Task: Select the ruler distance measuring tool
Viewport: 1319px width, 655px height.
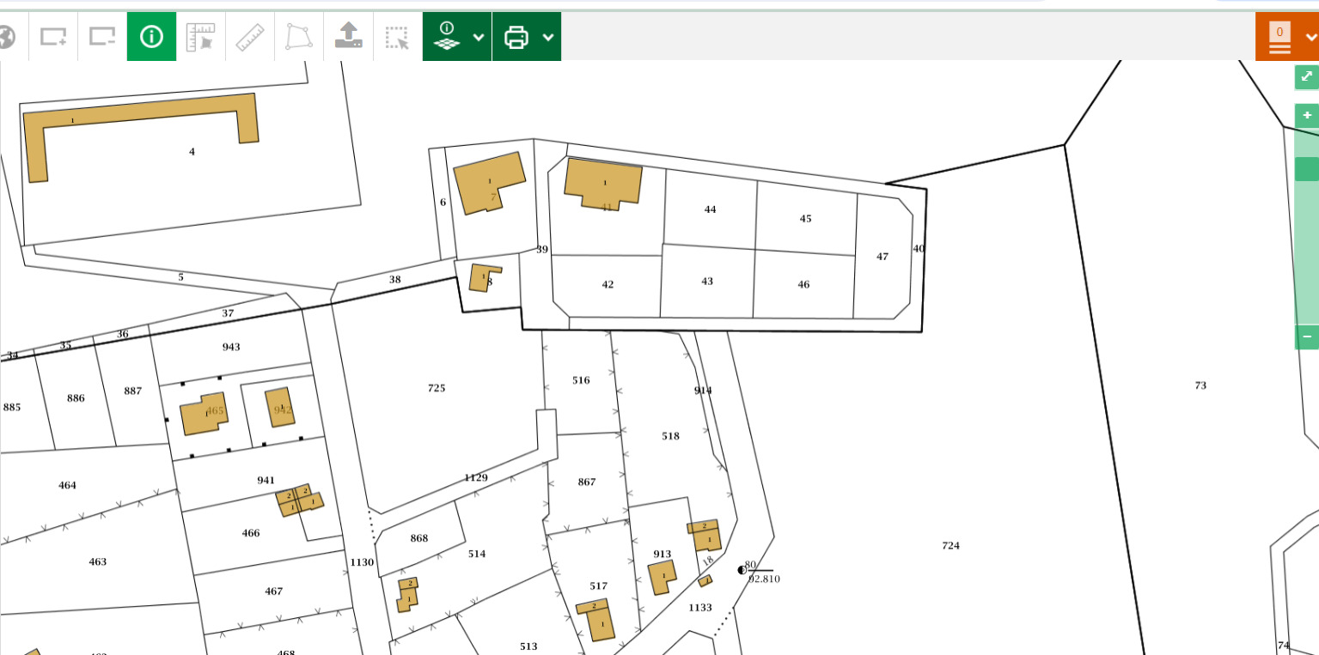Action: pyautogui.click(x=250, y=37)
